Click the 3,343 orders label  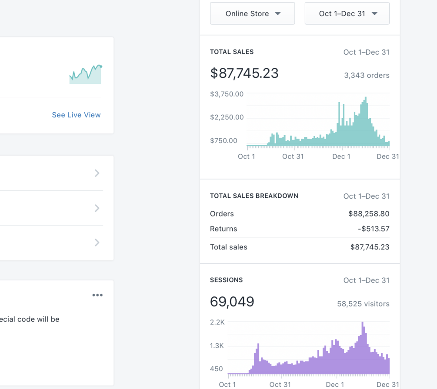(367, 75)
